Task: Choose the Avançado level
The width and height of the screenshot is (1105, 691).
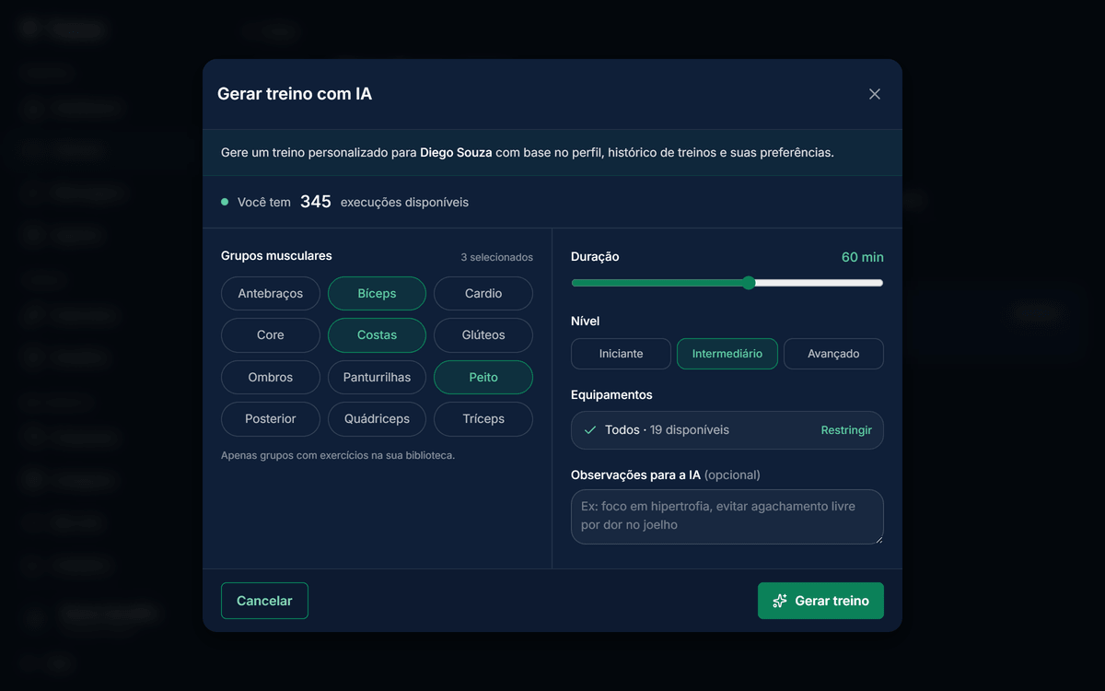Action: pyautogui.click(x=833, y=354)
